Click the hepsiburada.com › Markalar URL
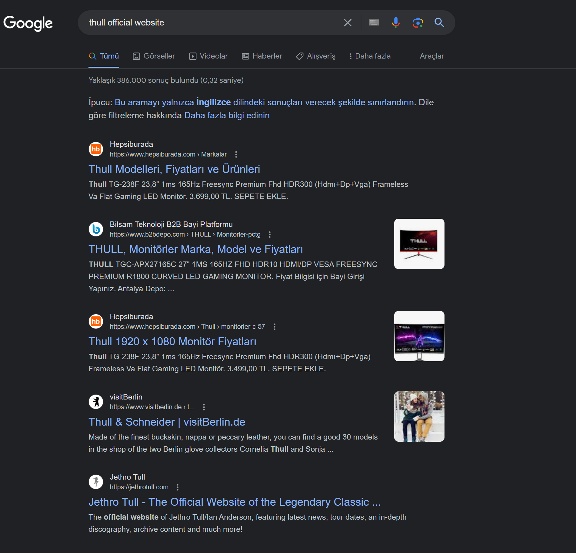Viewport: 576px width, 553px height. pyautogui.click(x=168, y=154)
